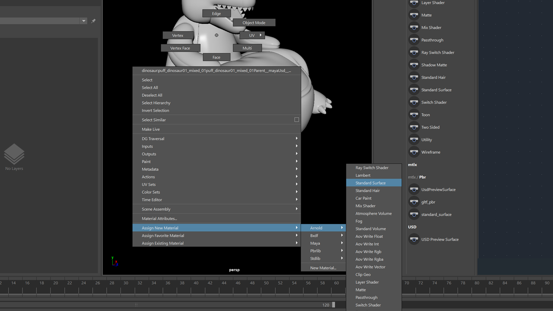Click the Layer Shader icon in the shader list

414,3
